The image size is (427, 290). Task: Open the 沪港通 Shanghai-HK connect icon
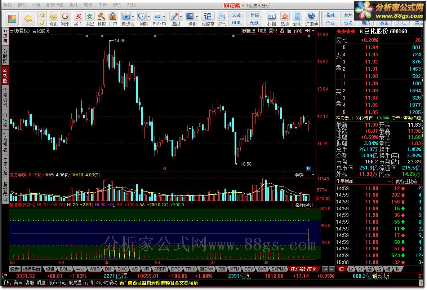click(x=312, y=19)
